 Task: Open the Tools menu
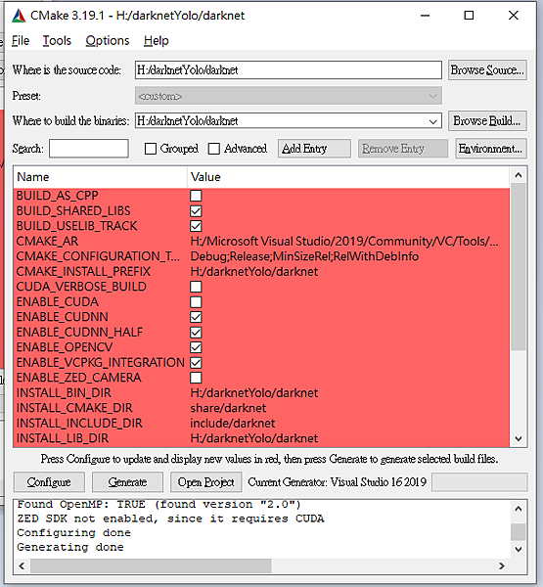[57, 40]
